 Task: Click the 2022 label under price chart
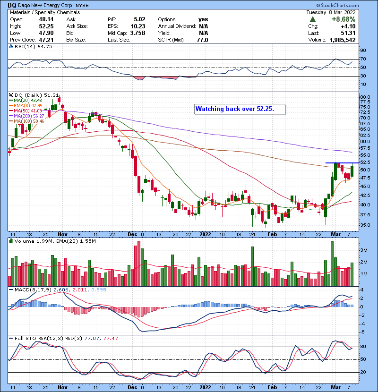pos(205,235)
